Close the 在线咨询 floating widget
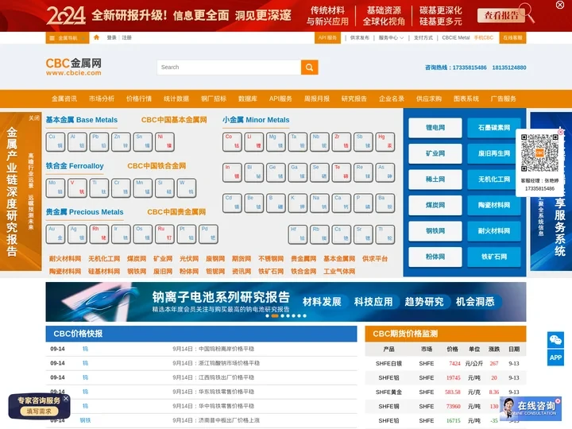The height and width of the screenshot is (429, 572). [558, 401]
